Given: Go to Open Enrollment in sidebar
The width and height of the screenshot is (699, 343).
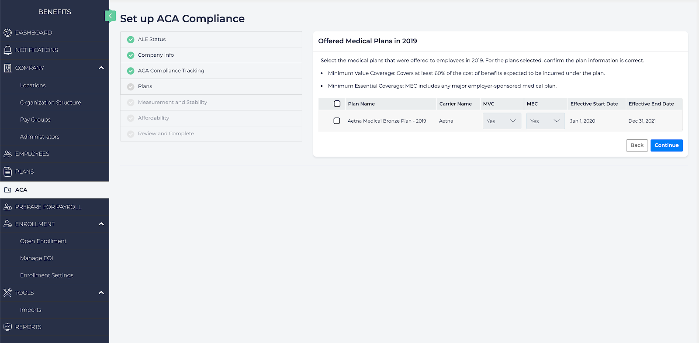Looking at the screenshot, I should pyautogui.click(x=43, y=241).
